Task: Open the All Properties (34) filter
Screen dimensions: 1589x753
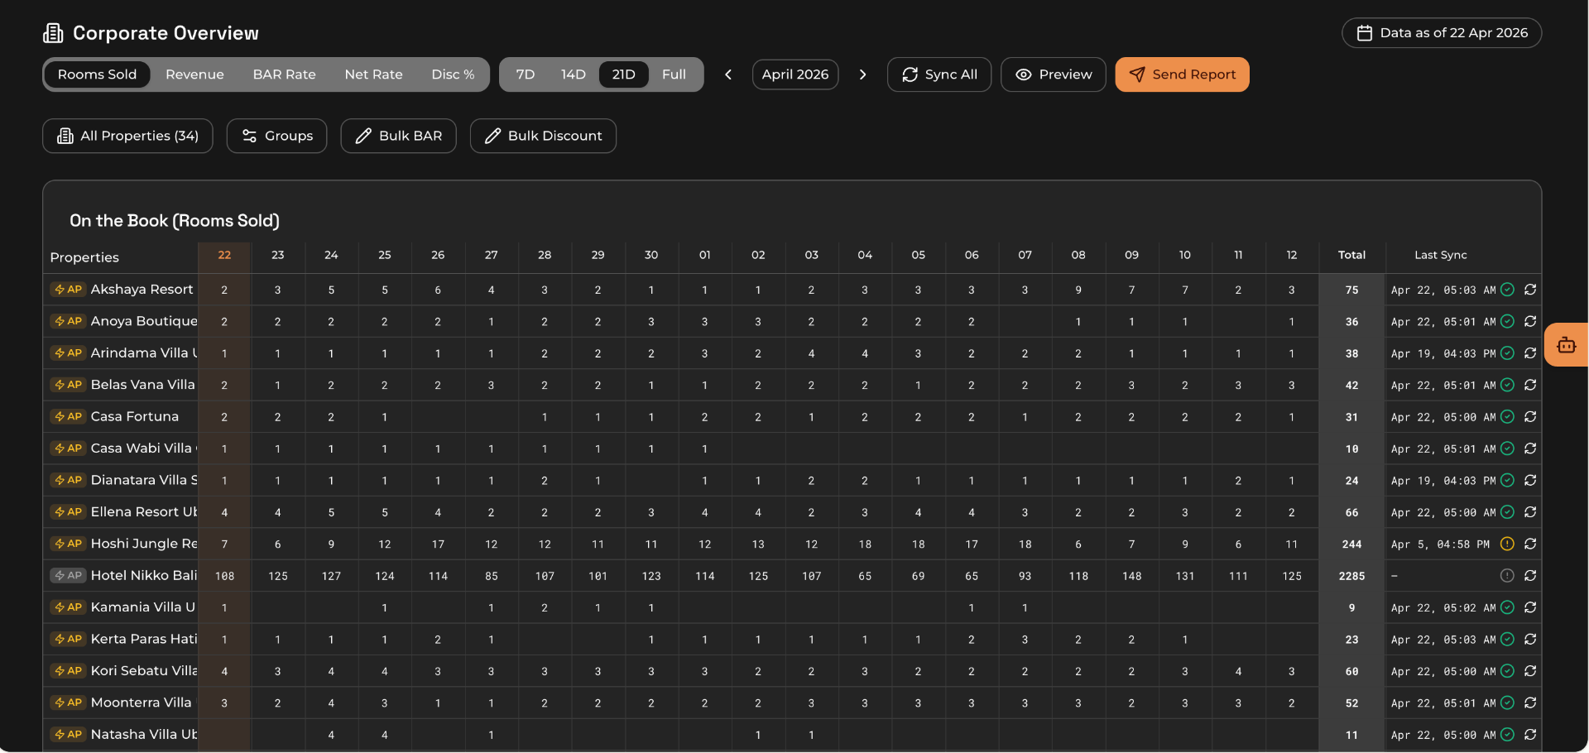Action: 127,136
